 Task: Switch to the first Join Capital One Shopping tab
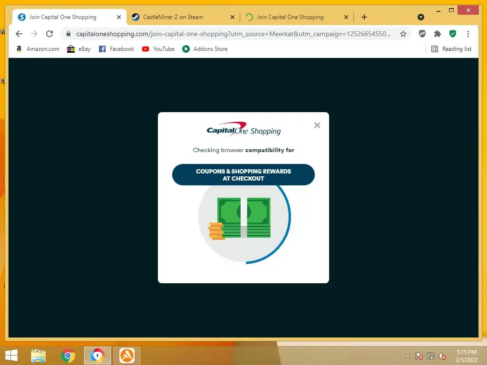[69, 17]
